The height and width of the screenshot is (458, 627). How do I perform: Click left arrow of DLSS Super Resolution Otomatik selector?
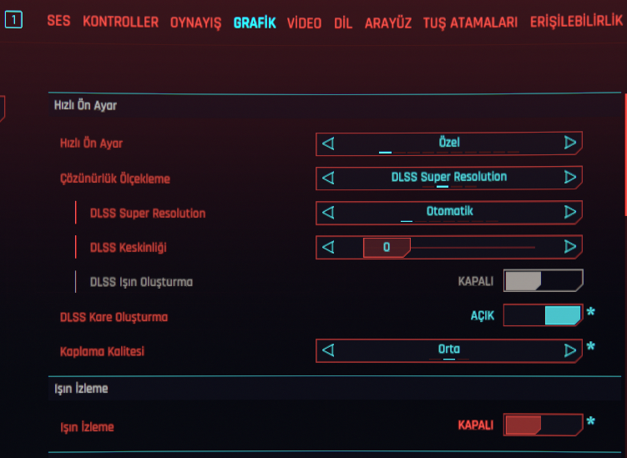328,212
